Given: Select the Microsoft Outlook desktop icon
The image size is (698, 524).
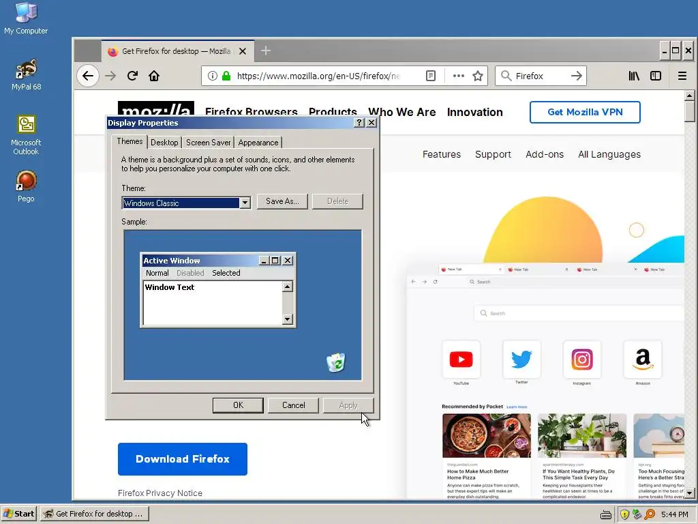Looking at the screenshot, I should [26, 135].
